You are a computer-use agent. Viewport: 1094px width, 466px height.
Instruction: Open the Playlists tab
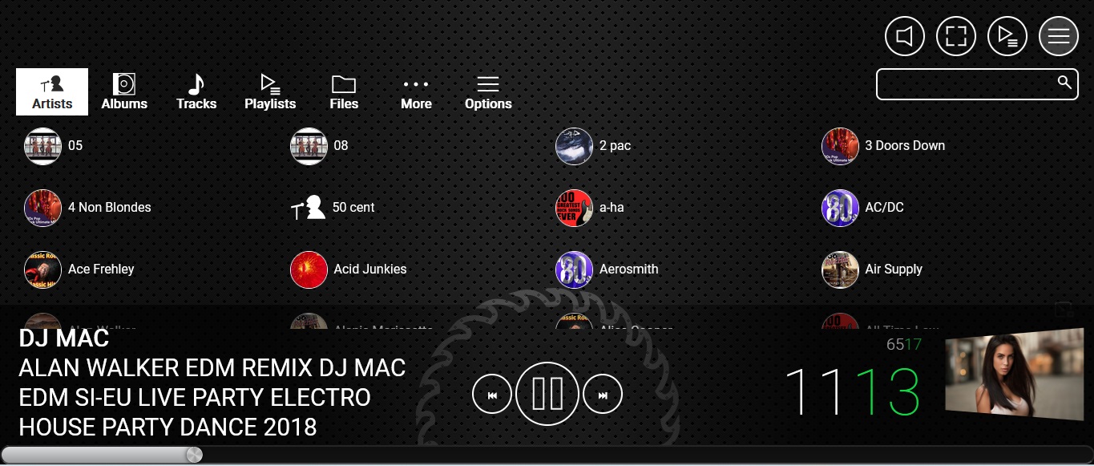coord(270,91)
